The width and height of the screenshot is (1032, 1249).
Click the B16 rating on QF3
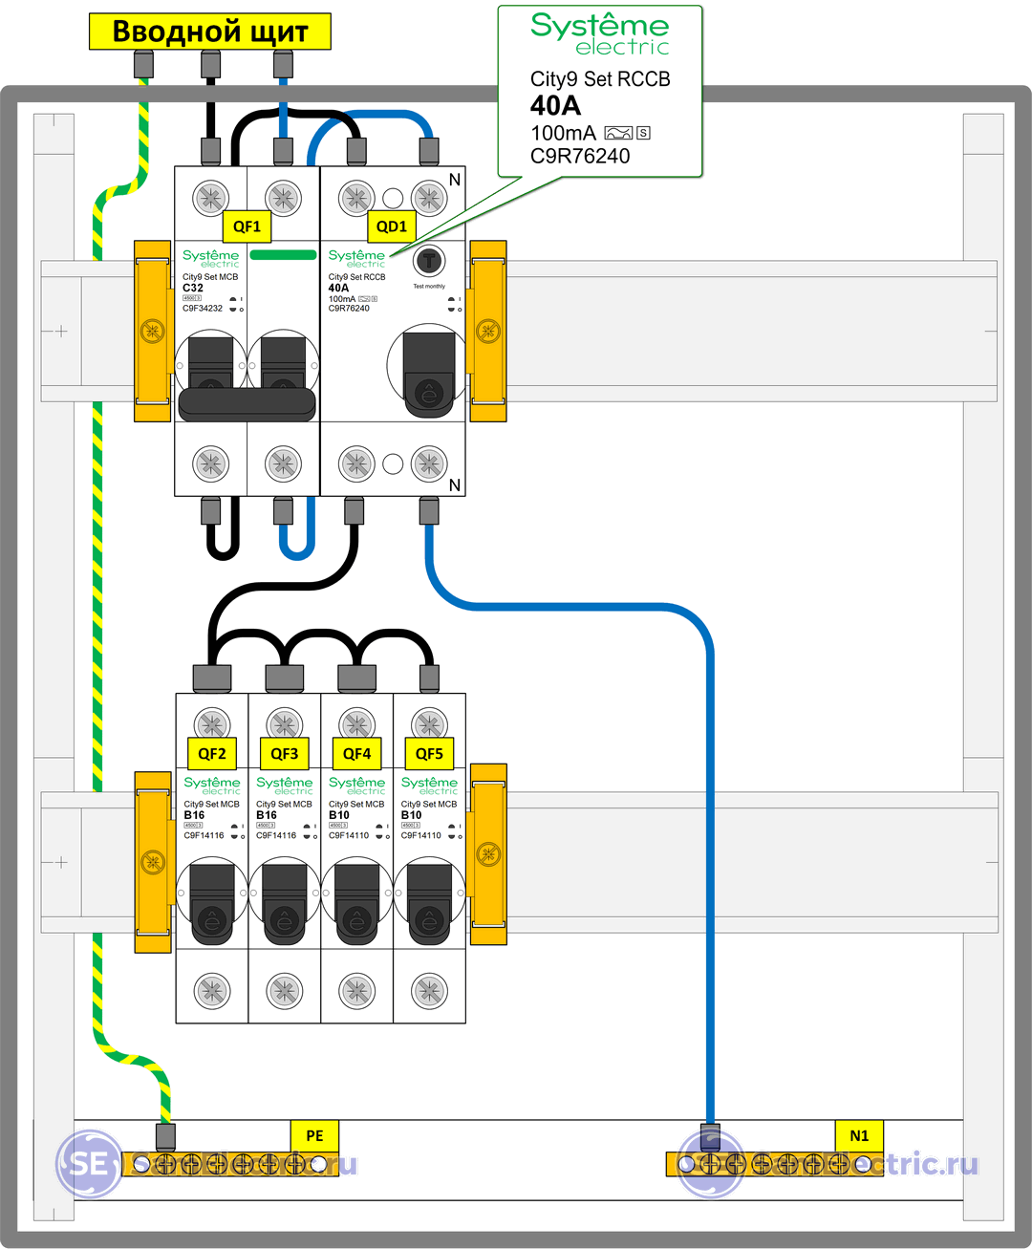(x=267, y=815)
